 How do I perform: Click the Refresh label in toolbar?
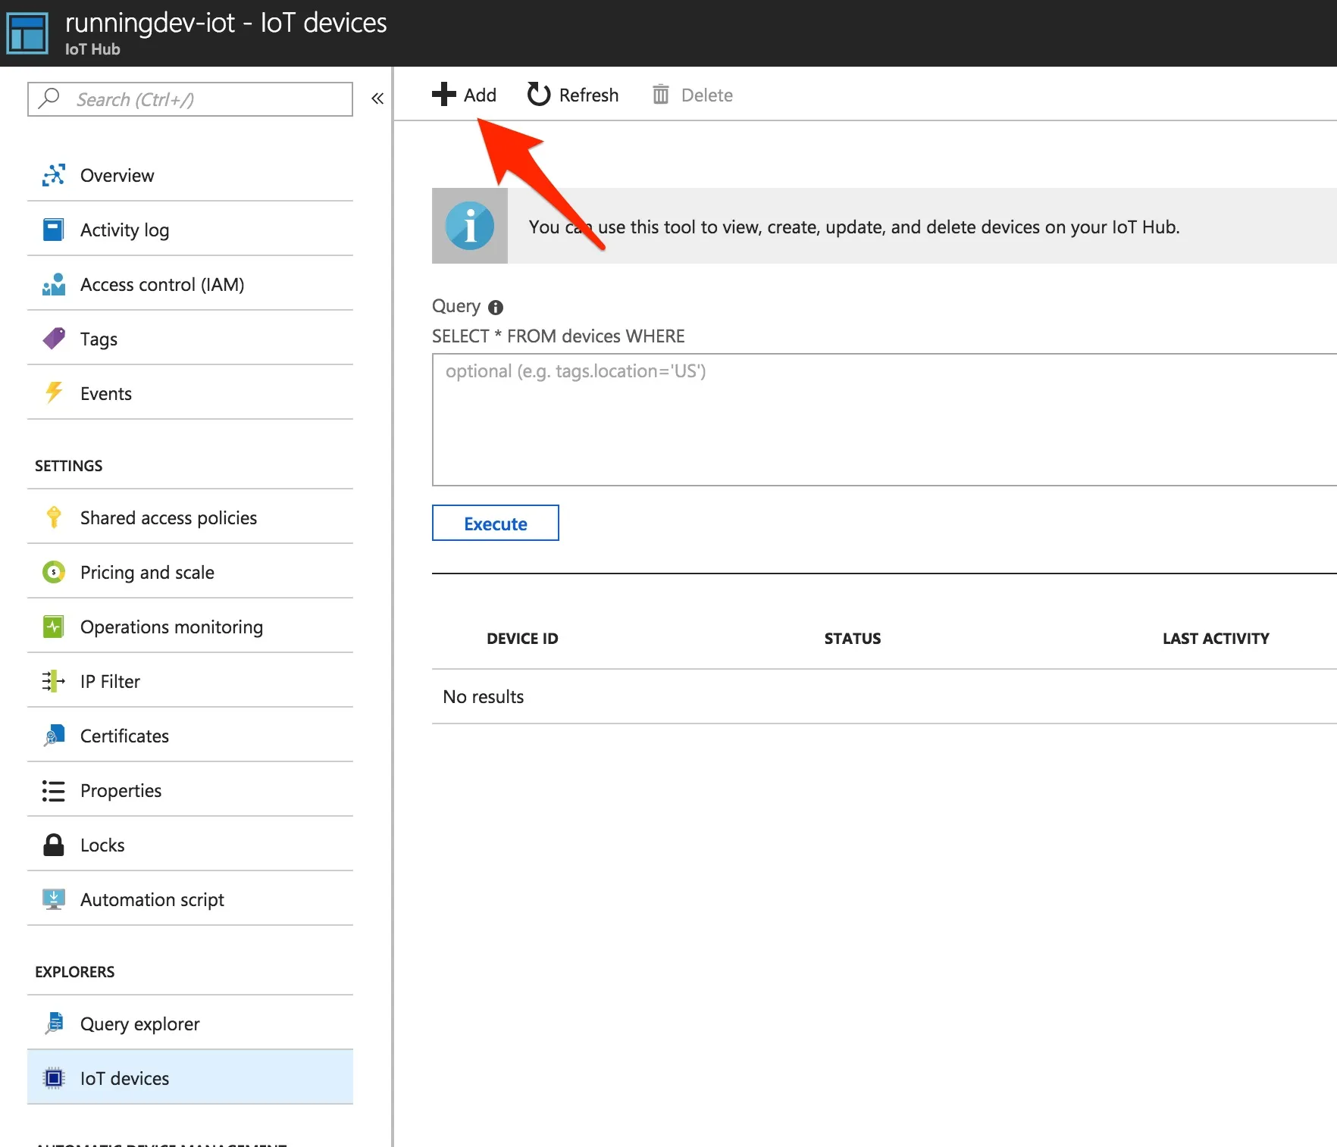(x=589, y=95)
